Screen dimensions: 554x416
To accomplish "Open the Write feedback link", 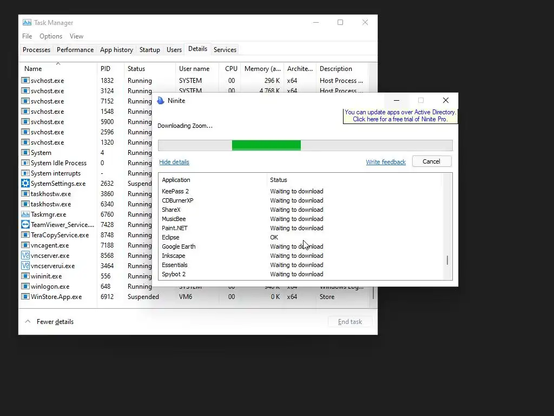I will point(386,162).
